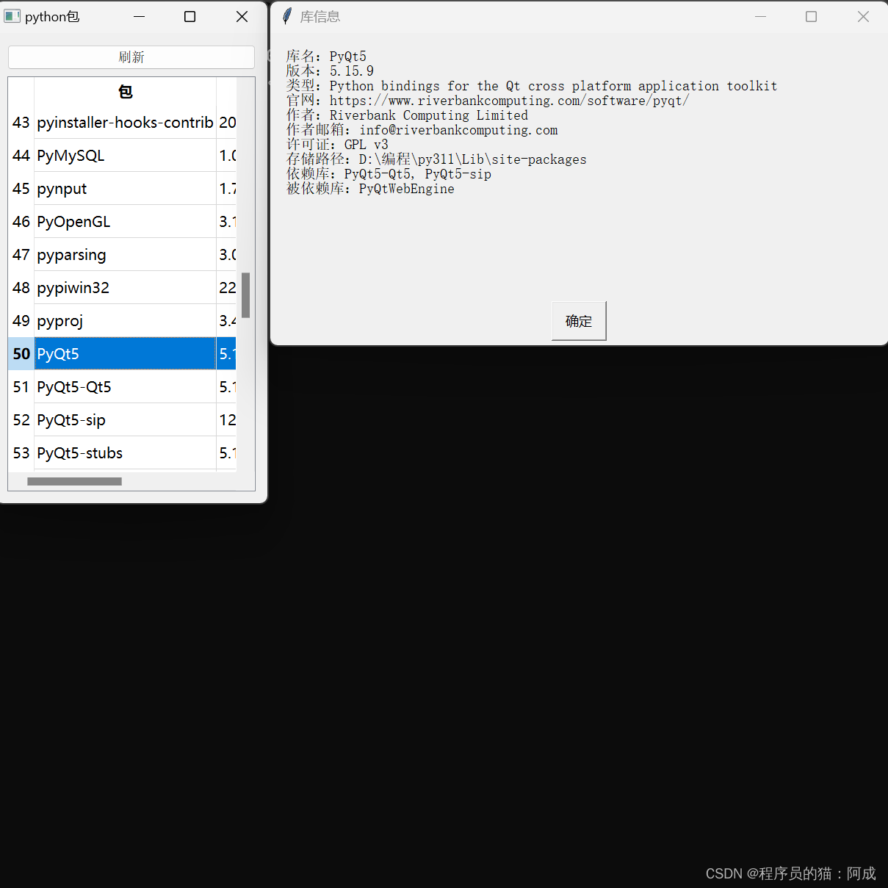Select the highlighted PyQt5 package cell
This screenshot has width=888, height=888.
pyautogui.click(x=125, y=354)
